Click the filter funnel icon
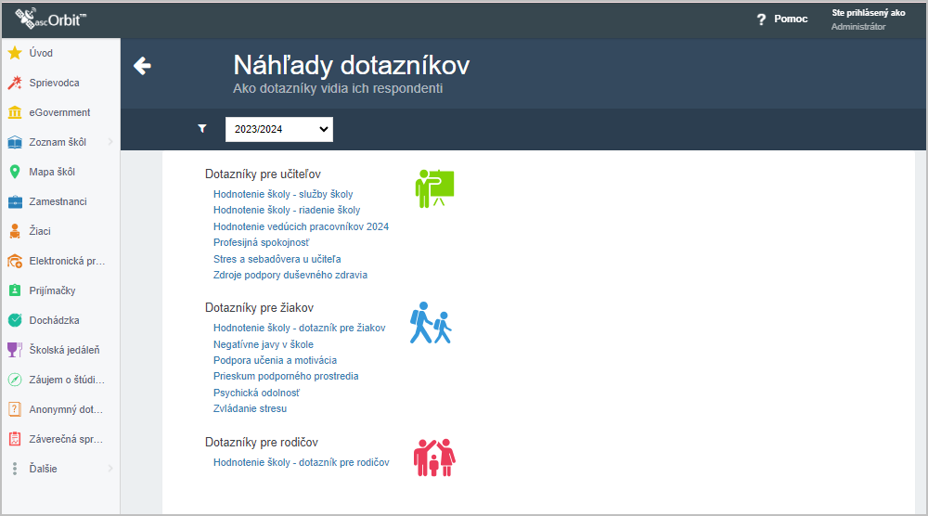The image size is (928, 516). (x=202, y=128)
